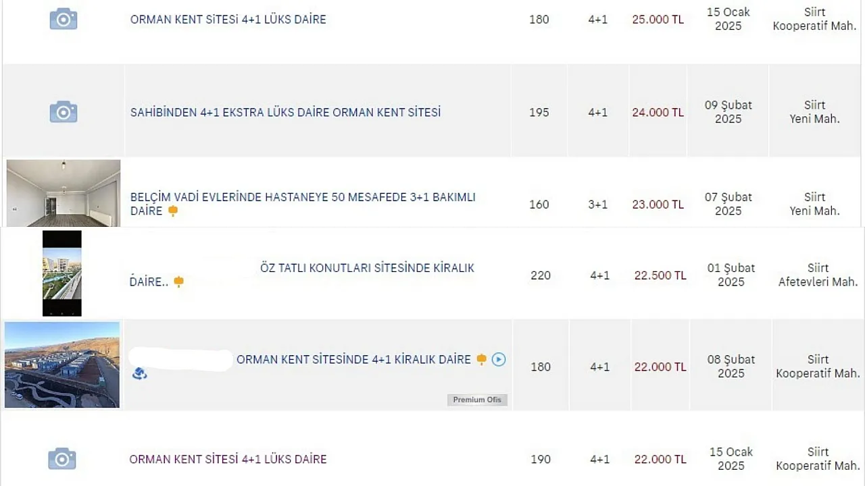Screen dimensions: 865x486
Task: Click orange badge icon next to Belçim Vadi listing
Action: 173,211
